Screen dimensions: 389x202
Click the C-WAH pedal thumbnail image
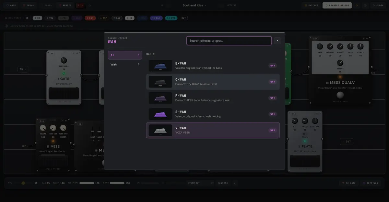pyautogui.click(x=160, y=82)
